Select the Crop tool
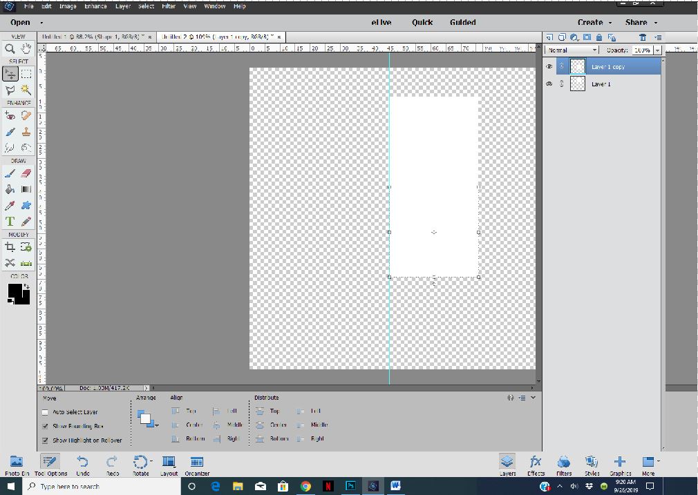This screenshot has height=495, width=698. 10,247
